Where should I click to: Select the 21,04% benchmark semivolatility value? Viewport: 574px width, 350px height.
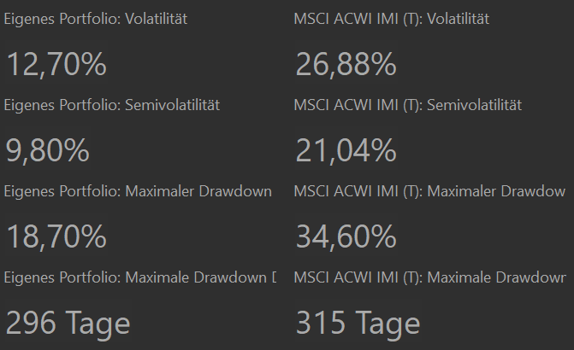coord(346,150)
